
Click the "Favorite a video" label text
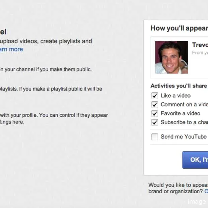click(180, 113)
